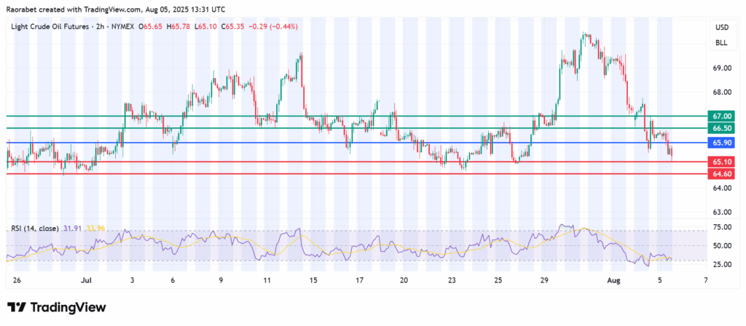Click the TradingView logo at bottom left

[x=57, y=308]
